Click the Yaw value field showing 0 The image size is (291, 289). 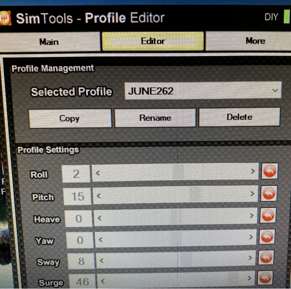click(x=80, y=240)
